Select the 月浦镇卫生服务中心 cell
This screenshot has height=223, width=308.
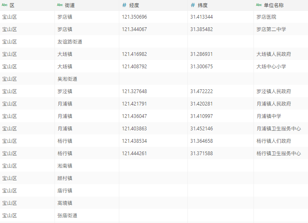pos(278,129)
